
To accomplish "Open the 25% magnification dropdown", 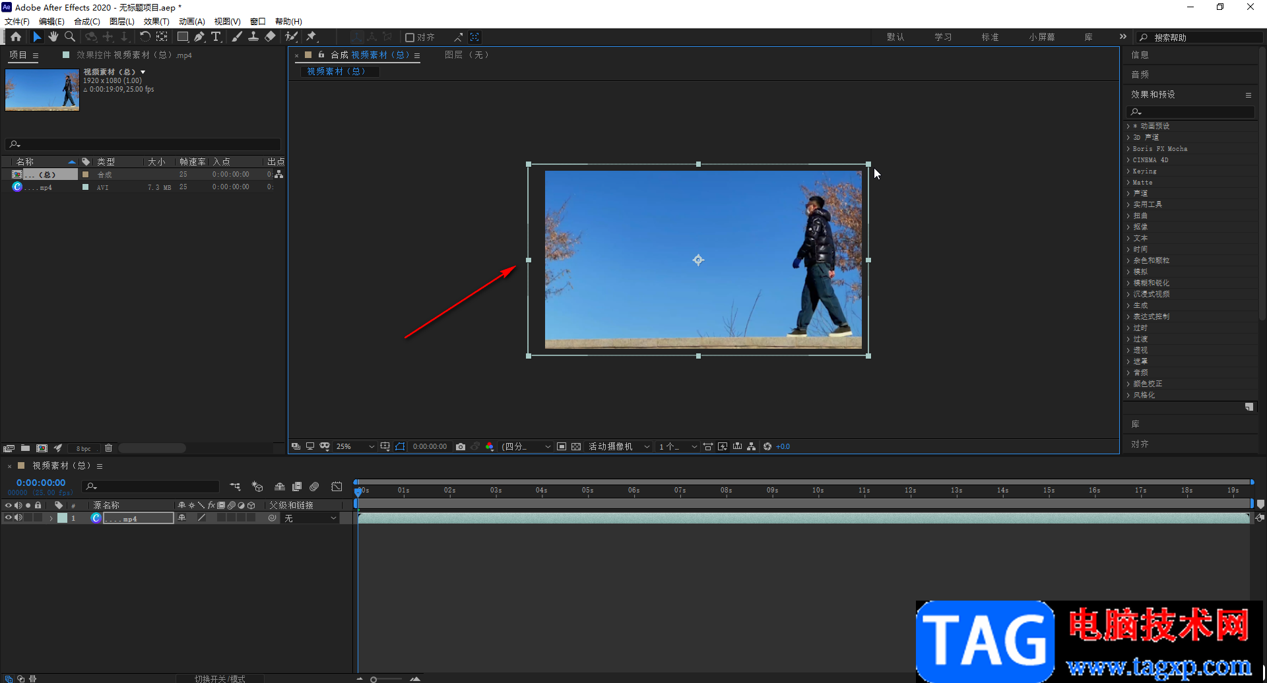I will pos(355,446).
